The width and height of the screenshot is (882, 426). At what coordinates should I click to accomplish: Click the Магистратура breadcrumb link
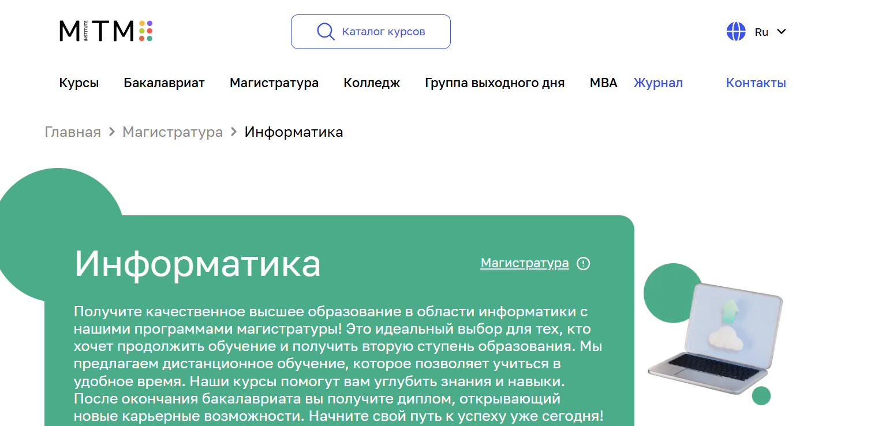[173, 132]
